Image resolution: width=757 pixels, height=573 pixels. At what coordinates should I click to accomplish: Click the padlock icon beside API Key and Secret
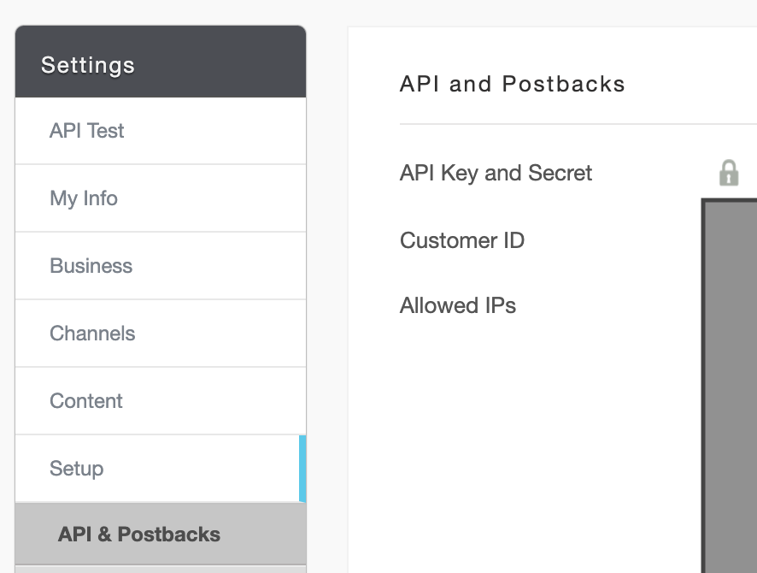pos(728,173)
